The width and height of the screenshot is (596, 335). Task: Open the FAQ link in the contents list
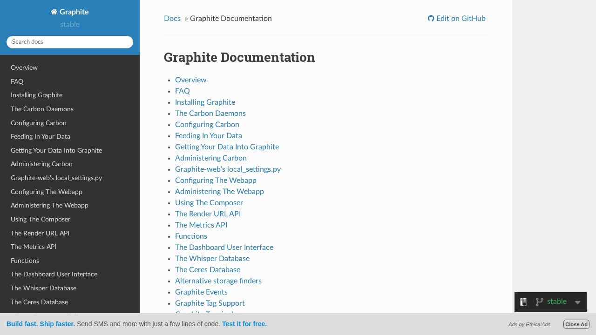183,91
